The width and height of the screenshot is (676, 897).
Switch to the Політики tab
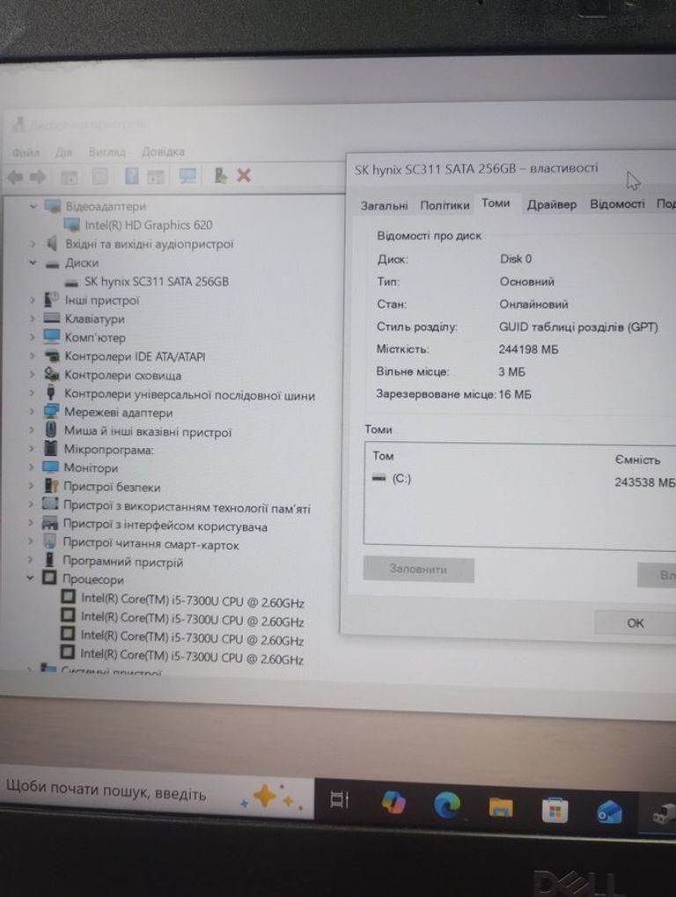click(445, 205)
